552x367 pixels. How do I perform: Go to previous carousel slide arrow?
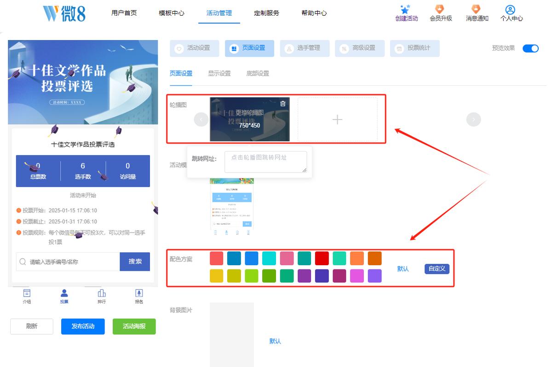click(x=201, y=120)
